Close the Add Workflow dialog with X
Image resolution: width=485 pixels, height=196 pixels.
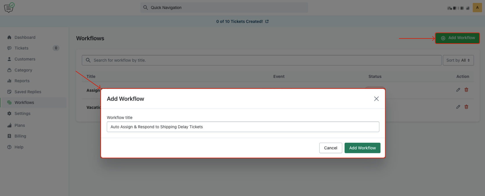tap(376, 99)
